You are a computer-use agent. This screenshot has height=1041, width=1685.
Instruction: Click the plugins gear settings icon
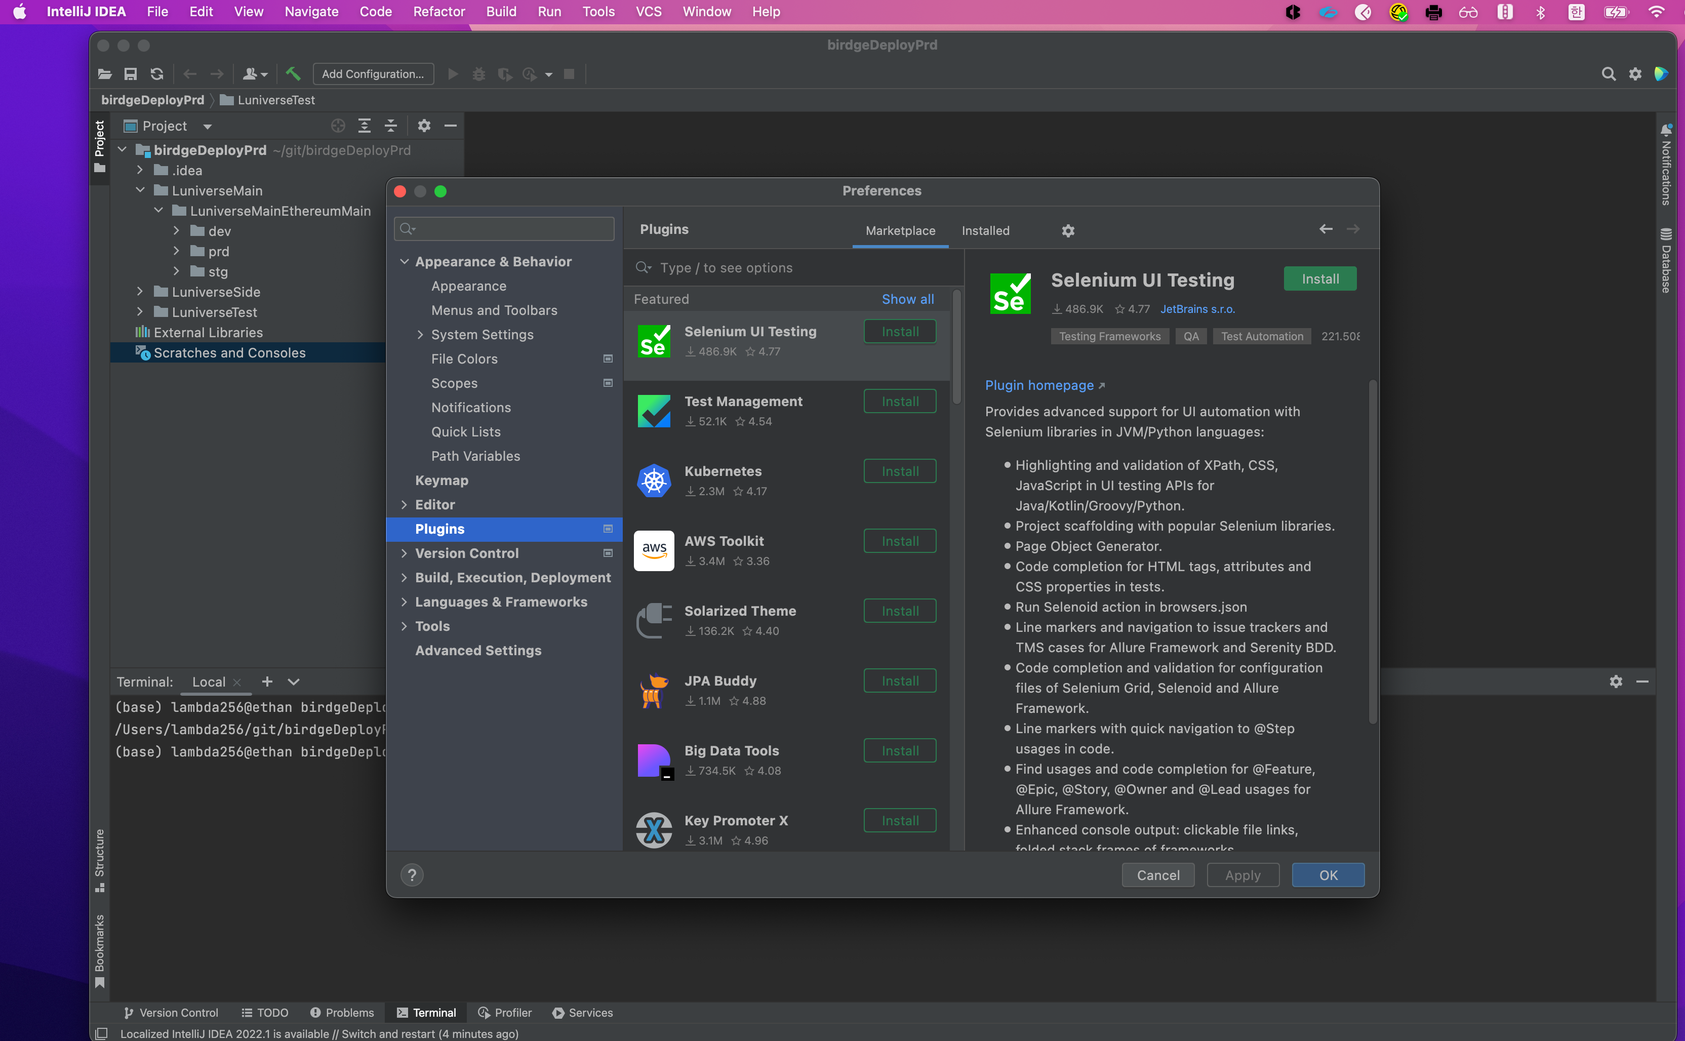pos(1068,231)
